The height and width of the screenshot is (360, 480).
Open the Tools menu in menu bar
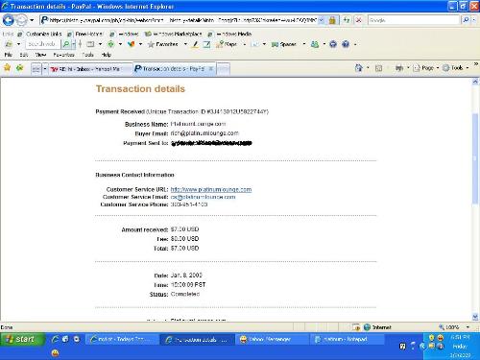click(87, 55)
